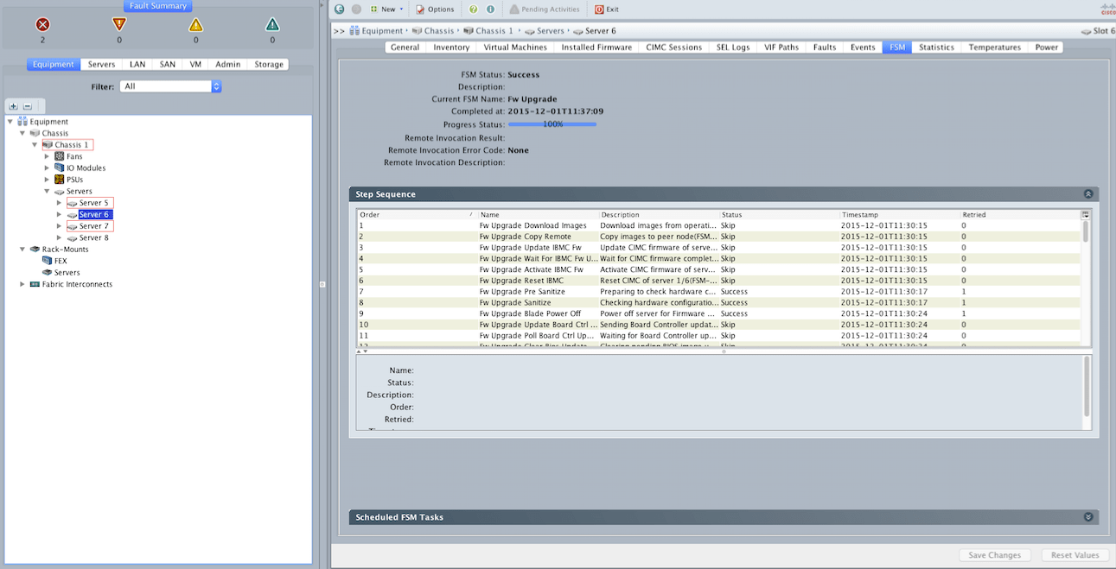Switch to the Statistics tab
This screenshot has height=569, width=1116.
pos(936,47)
